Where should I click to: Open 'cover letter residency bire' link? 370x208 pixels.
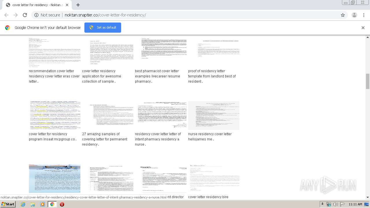[x=208, y=197]
